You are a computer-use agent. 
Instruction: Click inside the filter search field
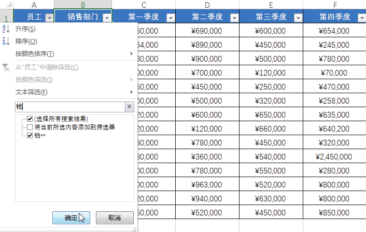[71, 107]
